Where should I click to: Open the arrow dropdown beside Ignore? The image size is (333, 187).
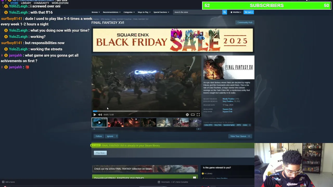coord(117,136)
